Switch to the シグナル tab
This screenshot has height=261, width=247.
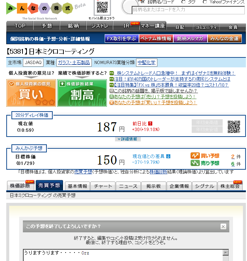205,186
